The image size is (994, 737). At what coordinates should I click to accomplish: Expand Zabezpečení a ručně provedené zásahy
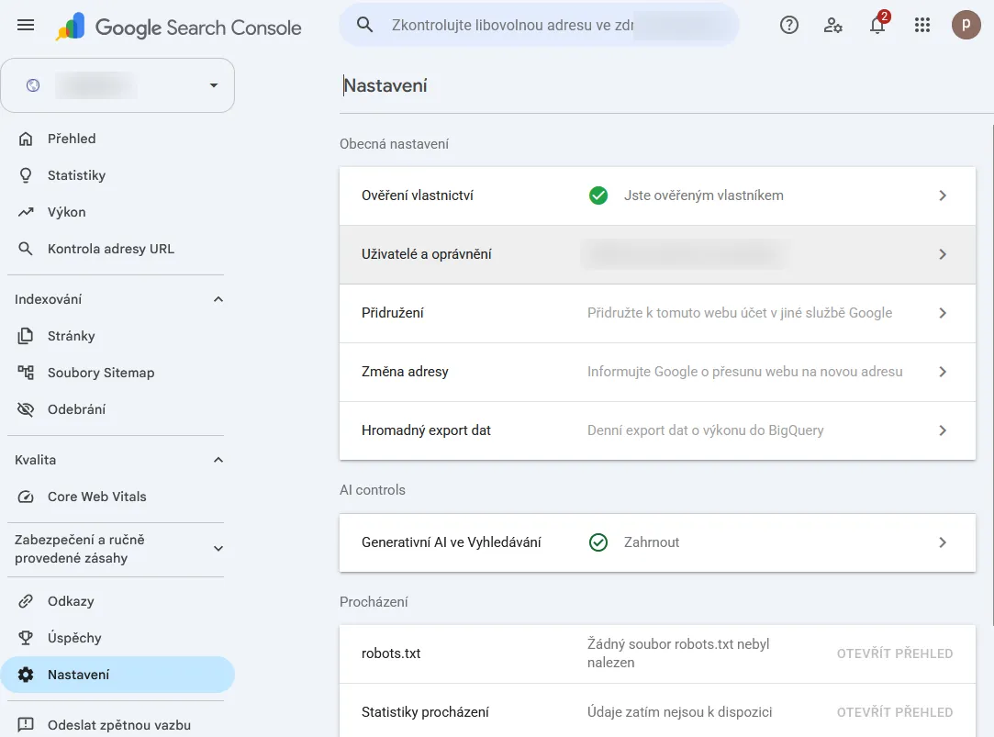[x=218, y=549]
